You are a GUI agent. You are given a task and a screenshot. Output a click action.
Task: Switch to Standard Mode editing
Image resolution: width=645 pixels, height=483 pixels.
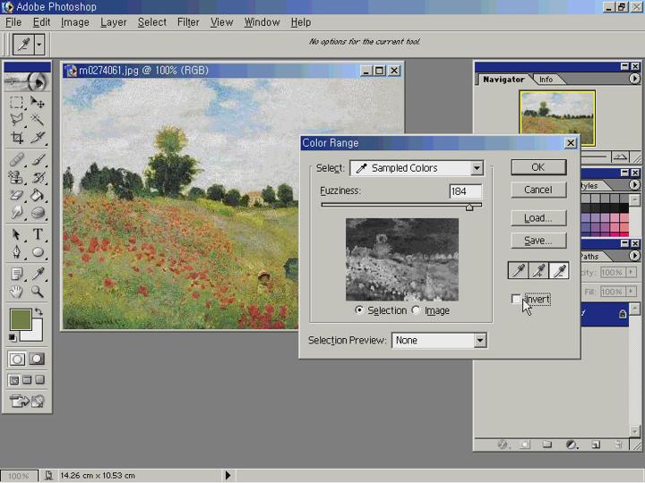pos(17,359)
